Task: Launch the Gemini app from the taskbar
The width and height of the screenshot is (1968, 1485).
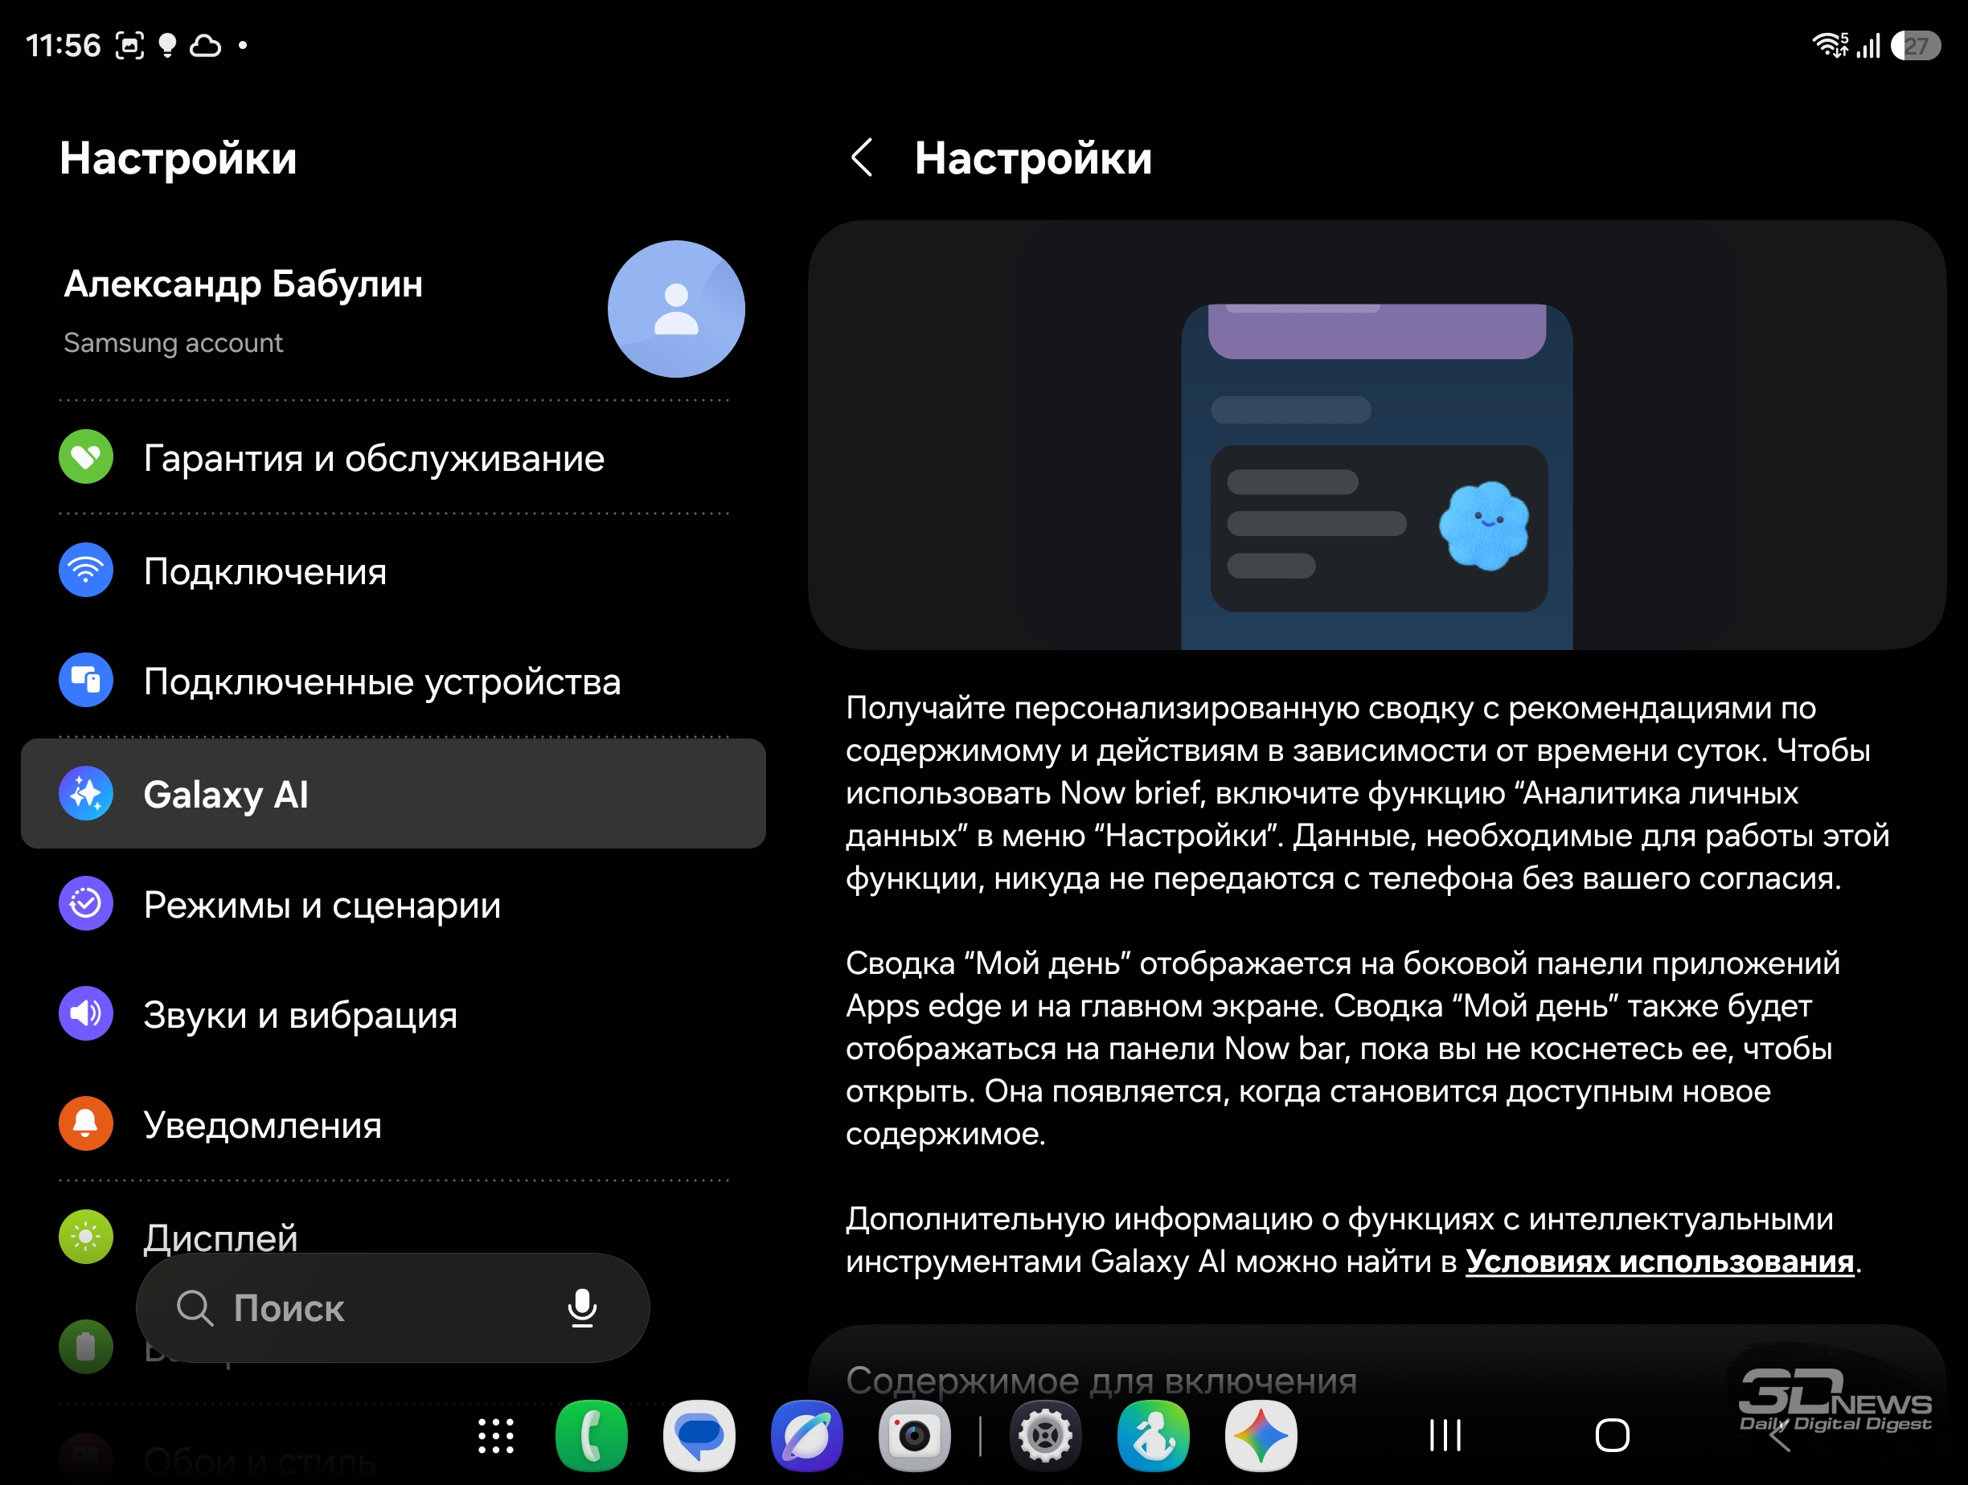Action: click(1261, 1435)
